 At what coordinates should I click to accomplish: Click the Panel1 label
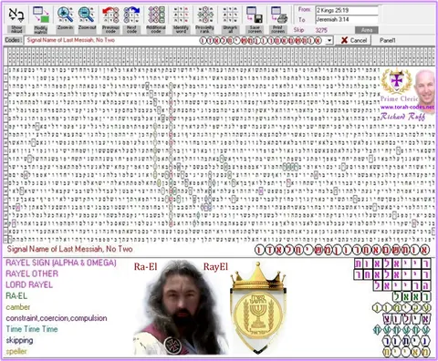click(388, 40)
